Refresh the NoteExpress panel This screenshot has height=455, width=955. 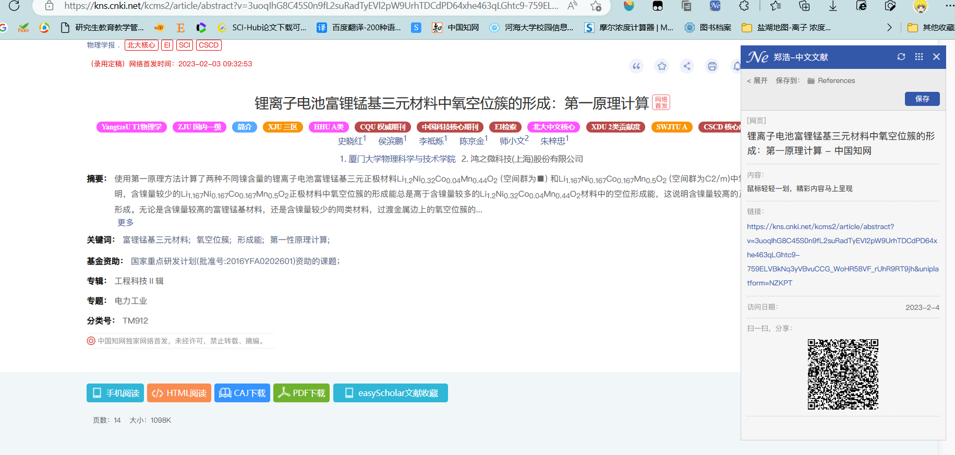(901, 57)
